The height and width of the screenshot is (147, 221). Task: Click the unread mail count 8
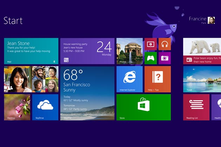(x=54, y=62)
